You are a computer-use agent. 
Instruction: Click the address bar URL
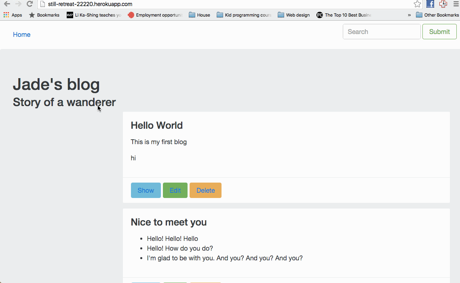coord(90,4)
